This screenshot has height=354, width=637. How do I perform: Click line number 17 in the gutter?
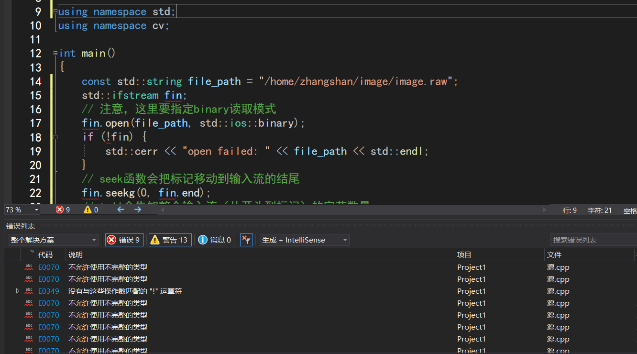35,123
